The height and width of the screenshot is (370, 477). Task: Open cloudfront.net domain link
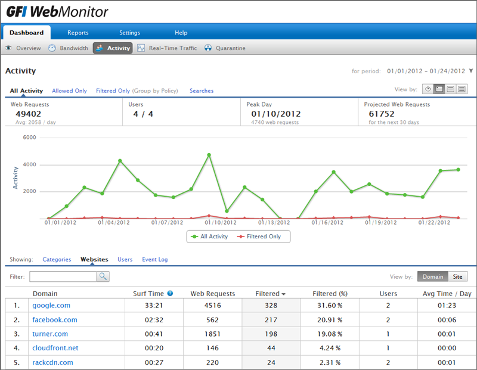point(55,348)
